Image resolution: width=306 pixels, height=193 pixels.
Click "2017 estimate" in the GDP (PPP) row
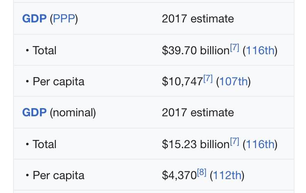pos(198,19)
